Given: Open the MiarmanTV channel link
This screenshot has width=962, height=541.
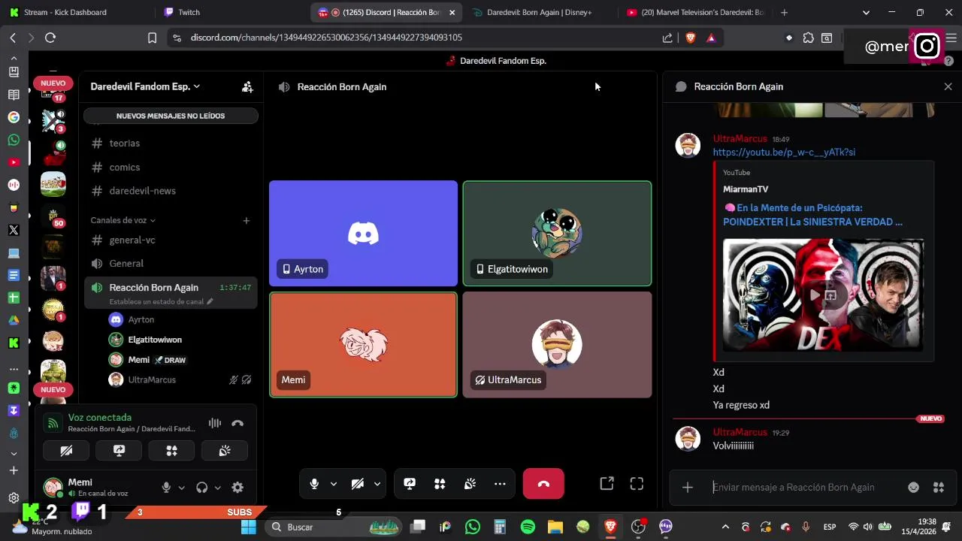Looking at the screenshot, I should pos(746,189).
